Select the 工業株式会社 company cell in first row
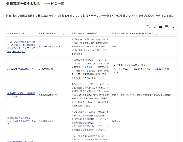This screenshot has height=142, width=183. 49,47
